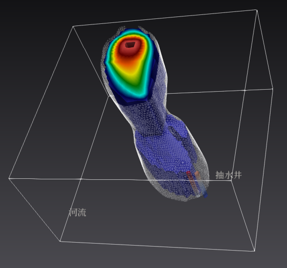Click the 抽水井 pumping well label
287x268 pixels.
coord(229,175)
